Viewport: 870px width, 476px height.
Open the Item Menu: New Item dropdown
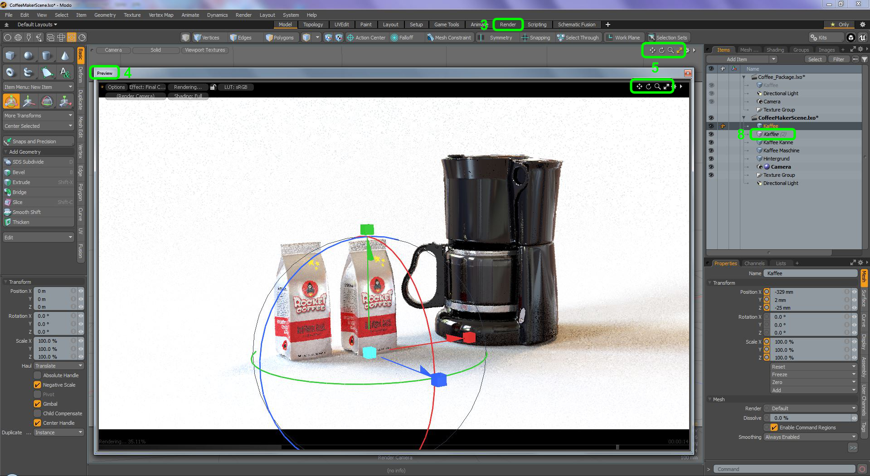39,87
